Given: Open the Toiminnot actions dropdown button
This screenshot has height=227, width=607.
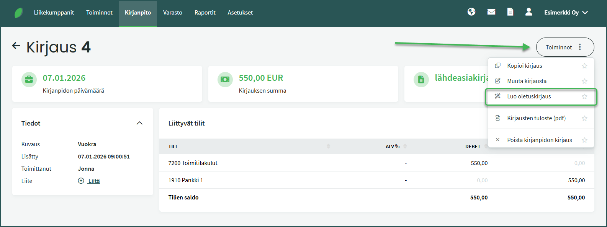Looking at the screenshot, I should point(565,47).
